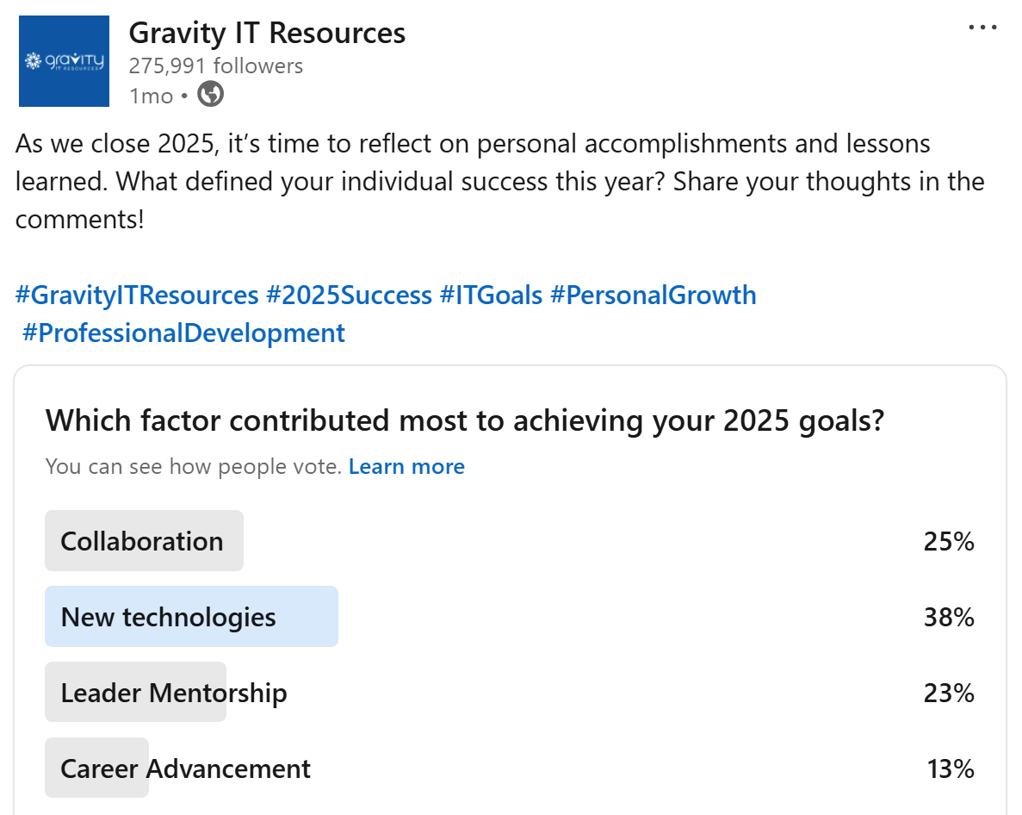
Task: Select the #PersonalGrowth hashtag
Action: (653, 296)
